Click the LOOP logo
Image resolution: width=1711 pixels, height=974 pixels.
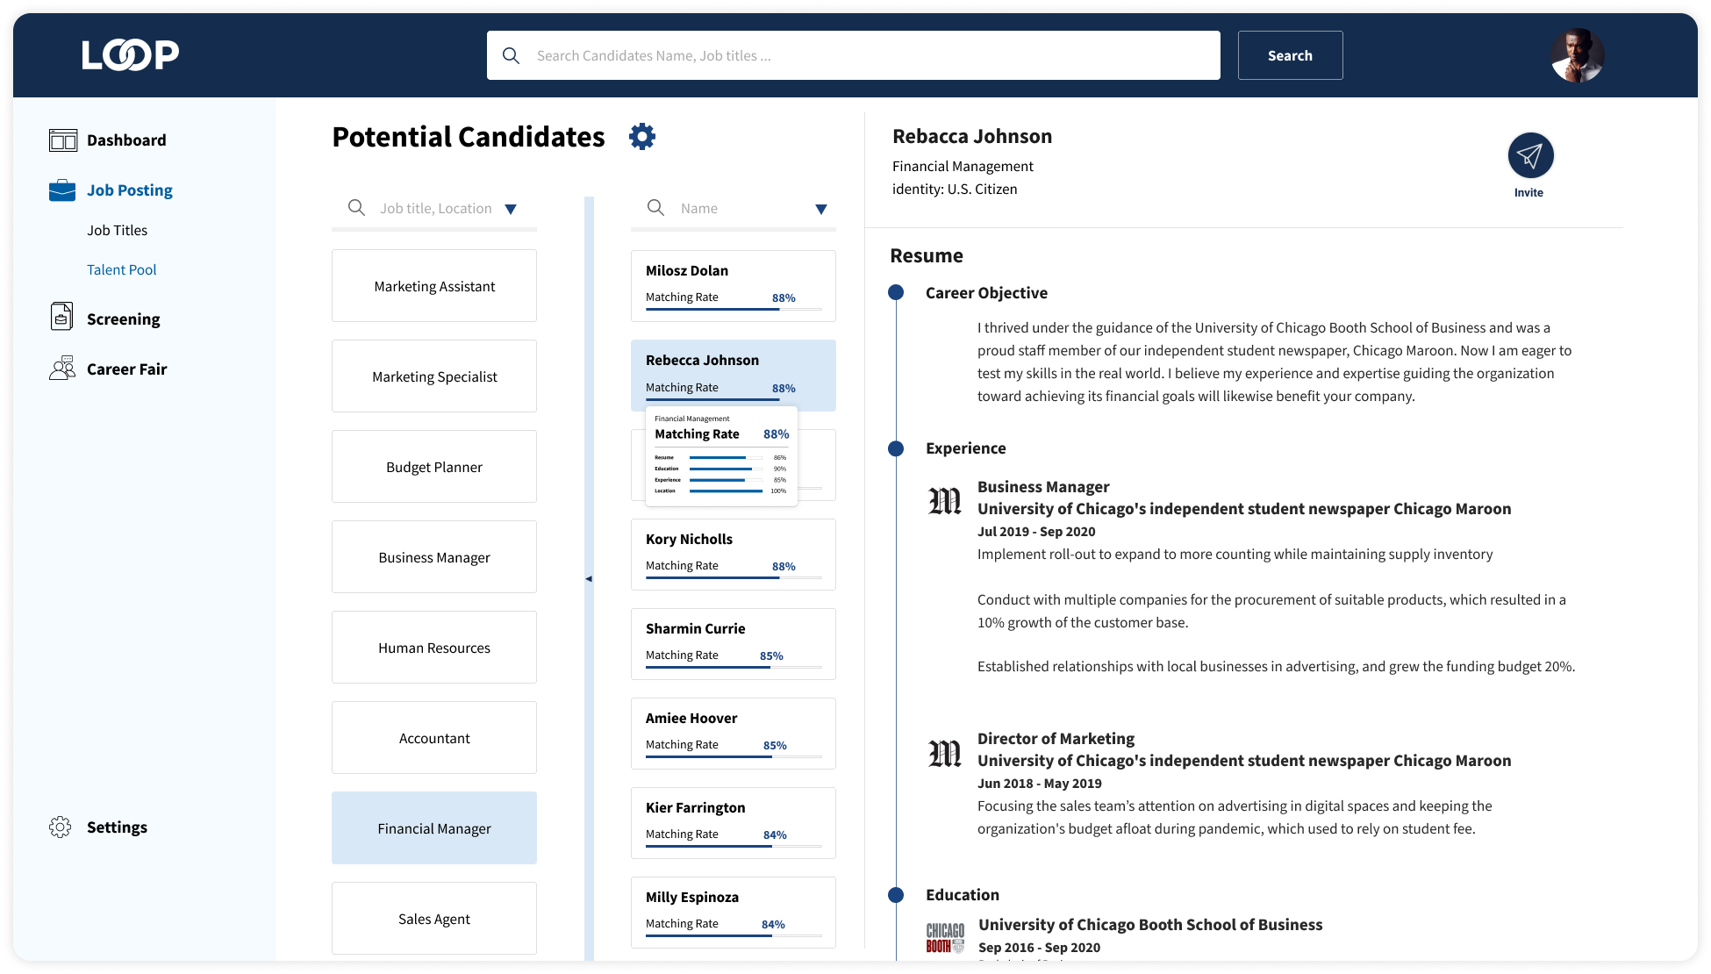(x=131, y=55)
